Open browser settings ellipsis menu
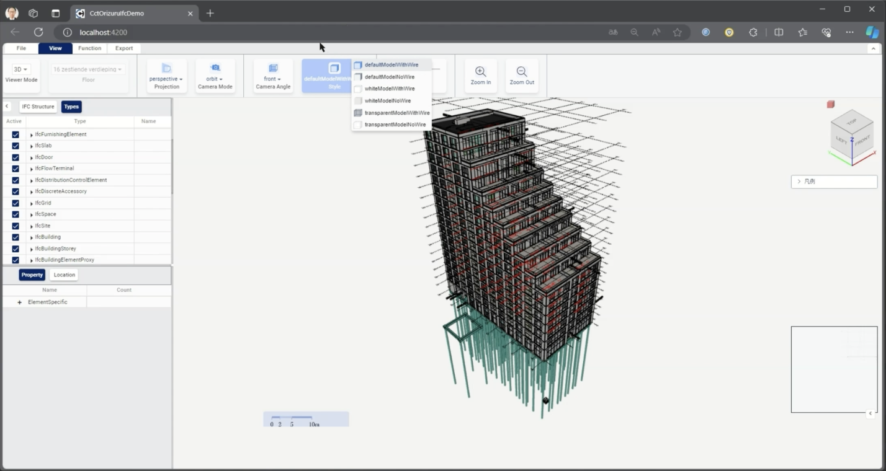The width and height of the screenshot is (886, 471). [x=849, y=32]
